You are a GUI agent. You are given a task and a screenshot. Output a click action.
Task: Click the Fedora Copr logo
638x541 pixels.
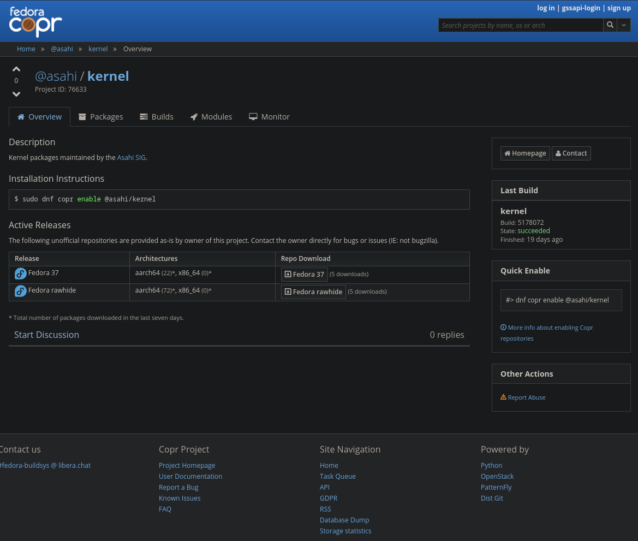coord(35,22)
